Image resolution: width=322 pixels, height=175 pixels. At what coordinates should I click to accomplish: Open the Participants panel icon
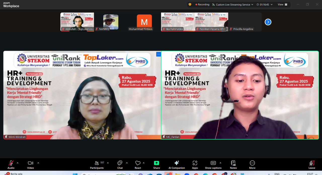point(97,163)
